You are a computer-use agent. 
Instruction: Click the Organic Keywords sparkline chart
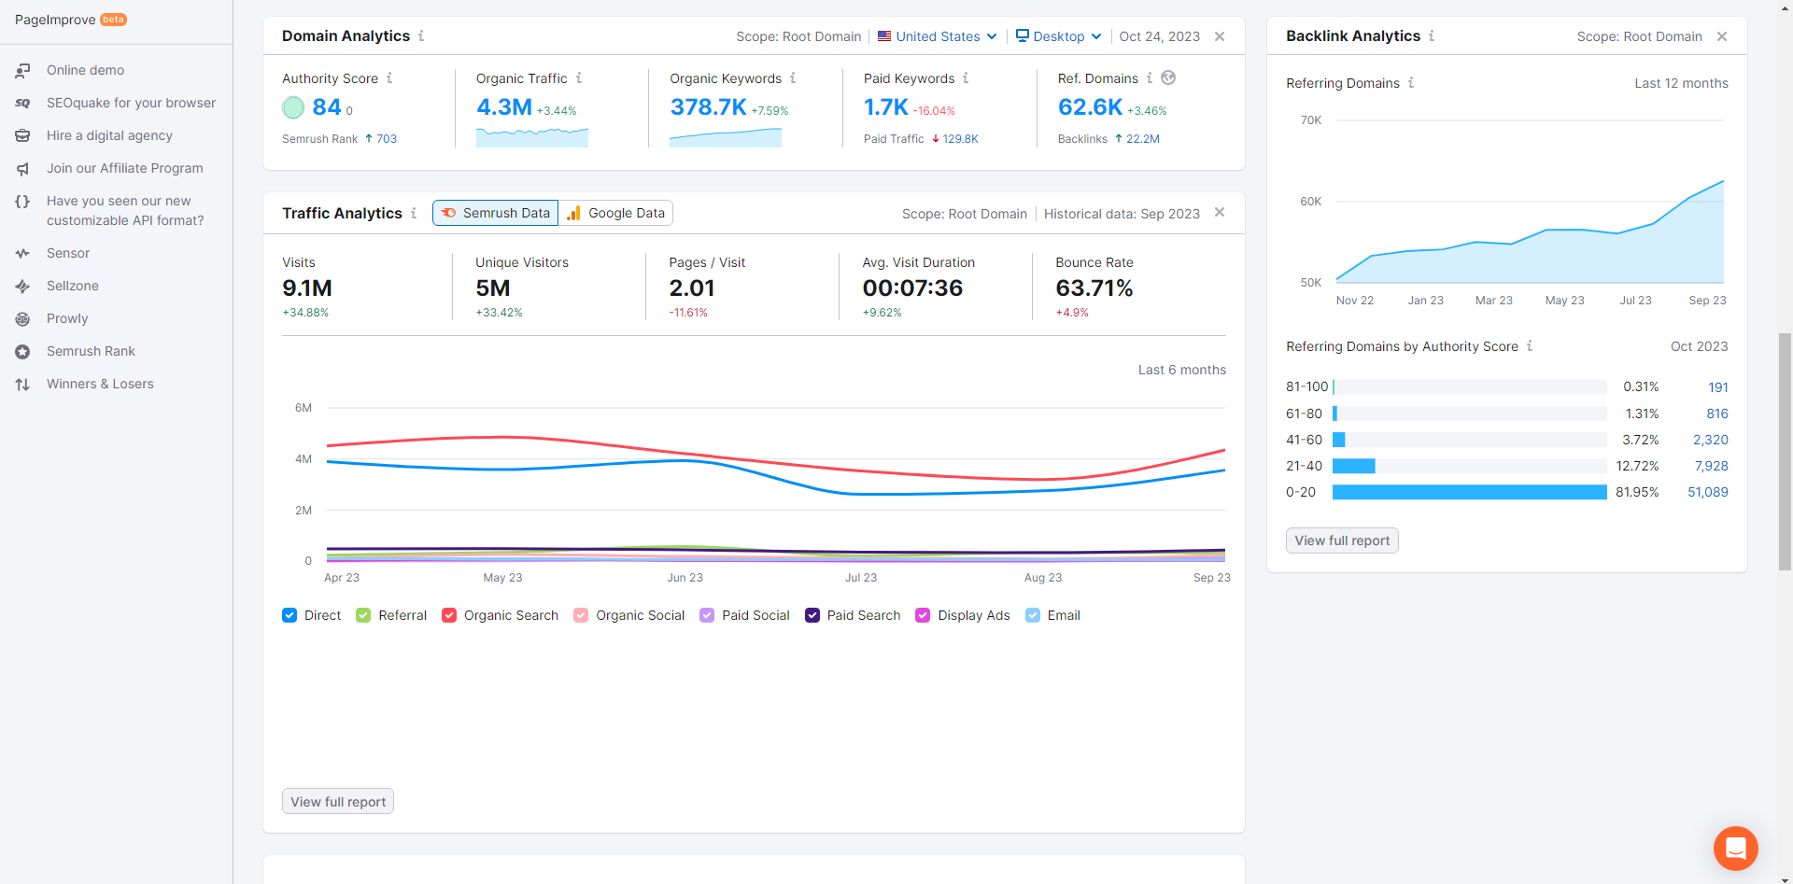point(726,137)
